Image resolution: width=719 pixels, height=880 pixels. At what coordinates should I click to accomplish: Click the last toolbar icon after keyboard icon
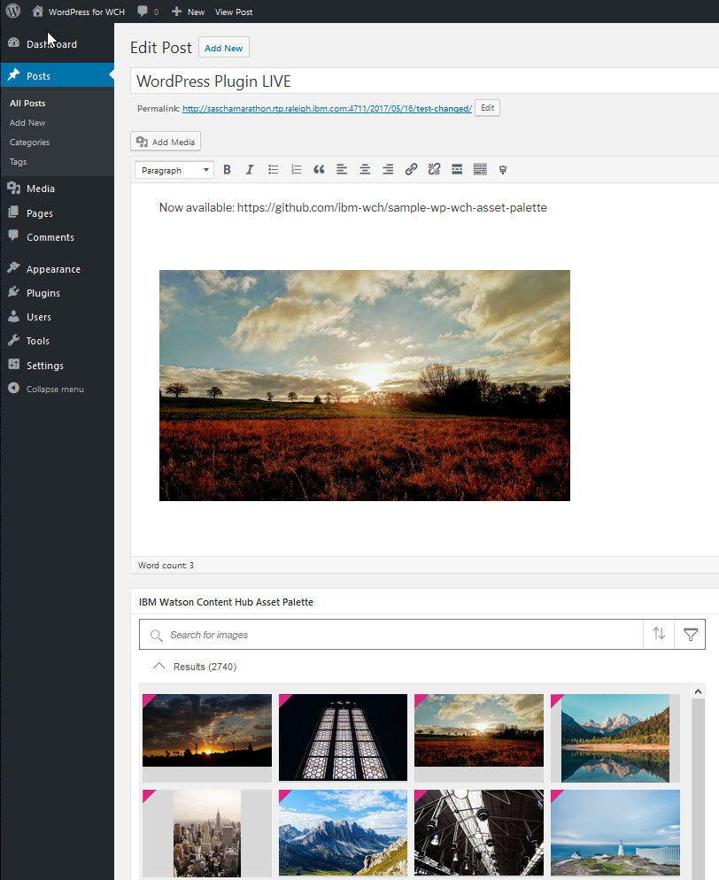[x=503, y=169]
